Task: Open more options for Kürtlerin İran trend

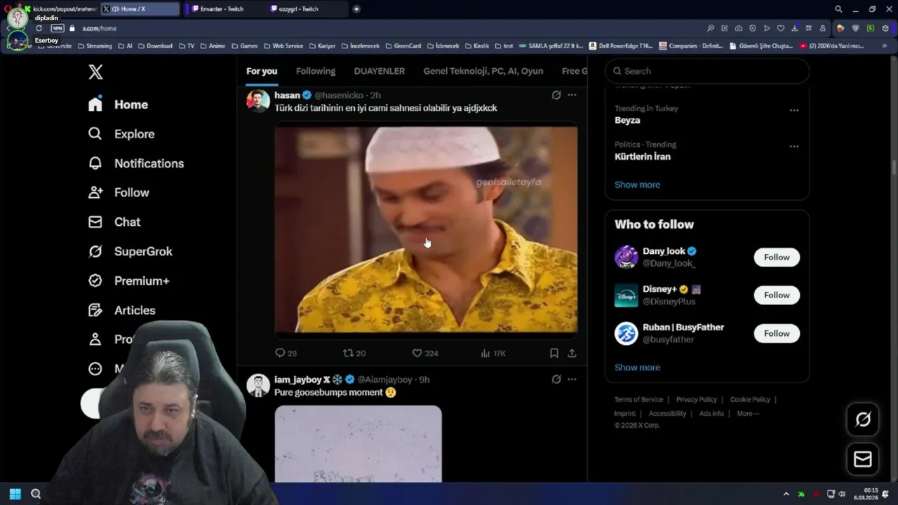Action: coord(793,147)
